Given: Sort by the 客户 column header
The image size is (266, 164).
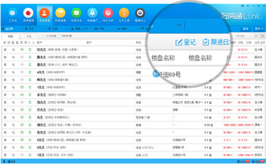Looking at the screenshot, I should (40, 43).
